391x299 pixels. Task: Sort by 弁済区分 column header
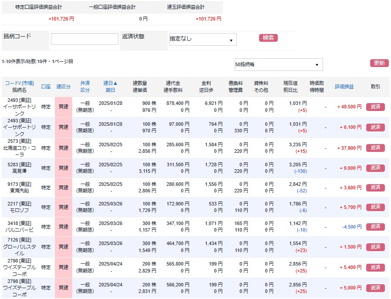85,87
